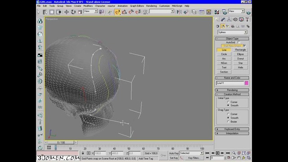Image resolution: width=288 pixels, height=162 pixels.
Task: Open the MAXScript menu
Action: (x=177, y=6)
